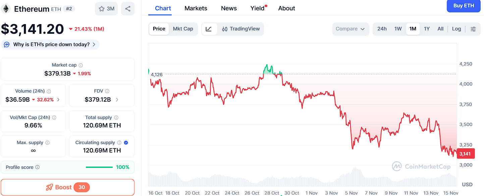Expand the FDV details chevron
The height and width of the screenshot is (196, 484).
click(x=117, y=100)
